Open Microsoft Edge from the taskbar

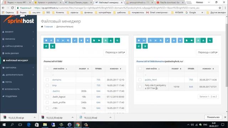pyautogui.click(x=29, y=125)
